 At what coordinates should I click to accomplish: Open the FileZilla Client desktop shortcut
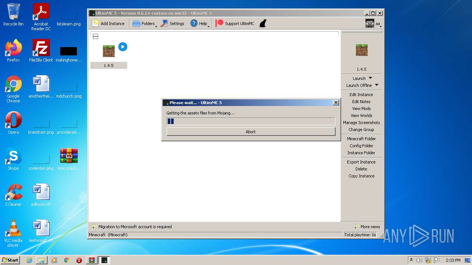41,51
